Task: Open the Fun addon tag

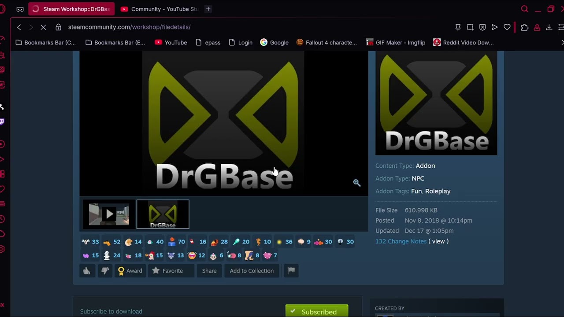Action: [x=416, y=191]
